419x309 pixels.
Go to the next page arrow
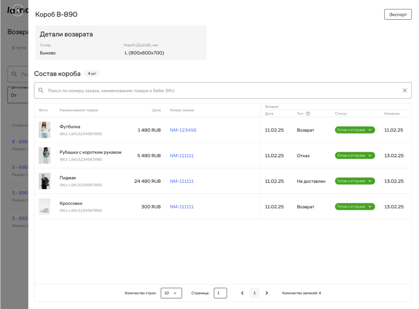point(267,293)
